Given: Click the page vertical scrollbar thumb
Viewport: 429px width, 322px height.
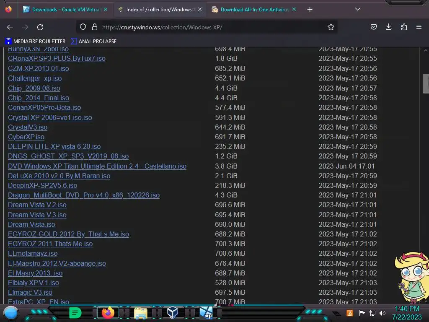Looking at the screenshot, I should coord(426,83).
